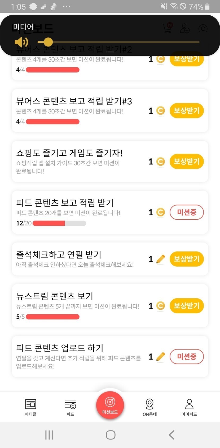This screenshot has height=448, width=220.
Task: Tap the red 미션보드 center button
Action: tap(110, 405)
